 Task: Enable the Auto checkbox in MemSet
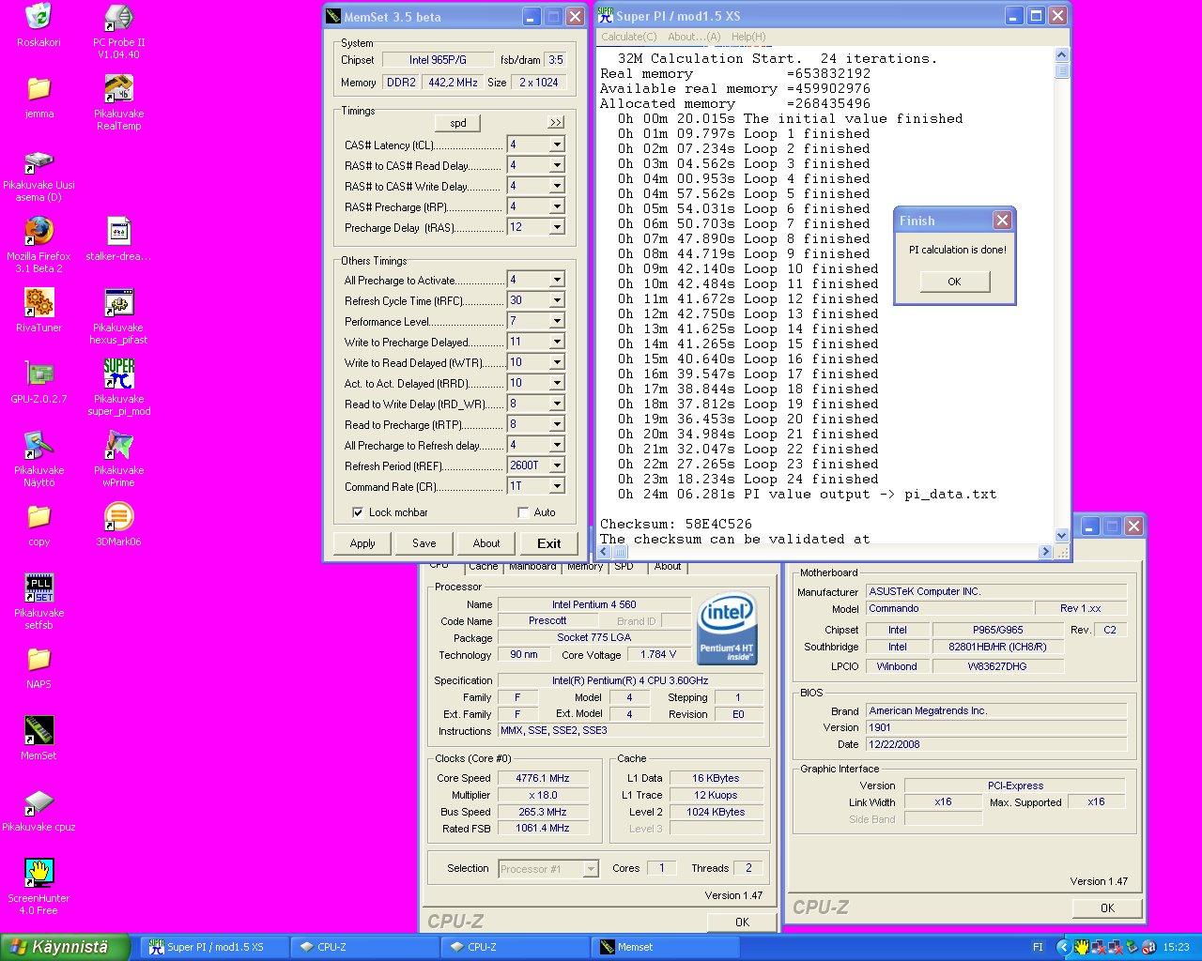(523, 512)
